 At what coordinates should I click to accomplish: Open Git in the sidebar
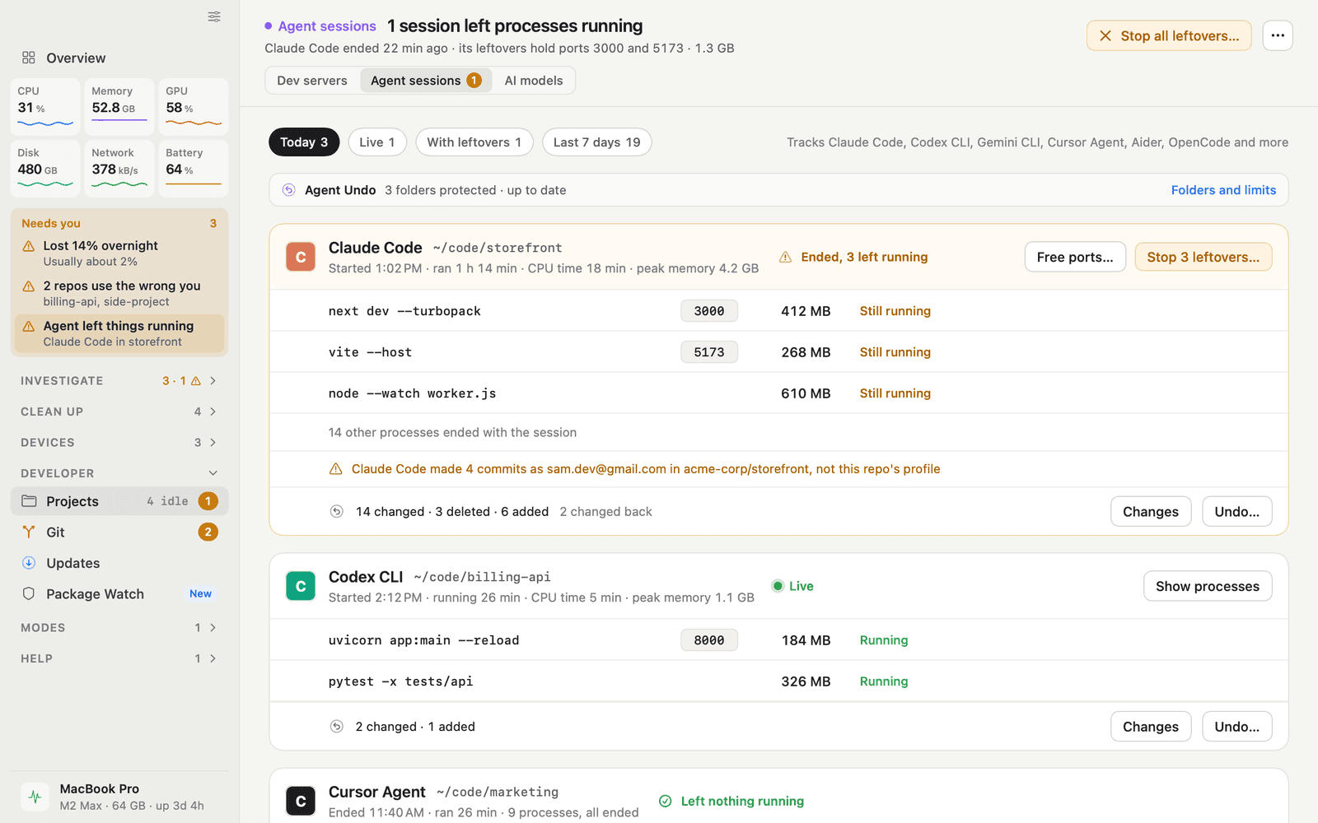(x=119, y=532)
